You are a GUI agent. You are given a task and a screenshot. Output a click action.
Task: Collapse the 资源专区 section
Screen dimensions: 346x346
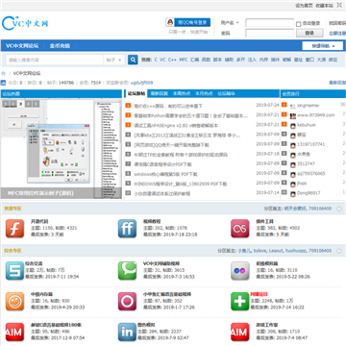click(339, 209)
